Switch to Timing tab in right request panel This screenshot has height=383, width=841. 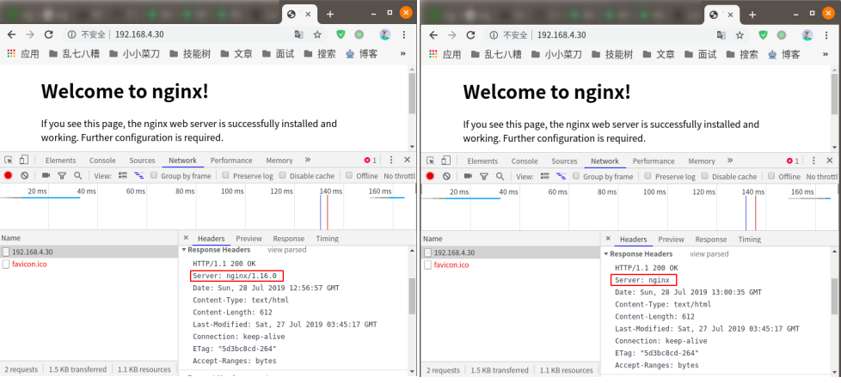point(749,240)
